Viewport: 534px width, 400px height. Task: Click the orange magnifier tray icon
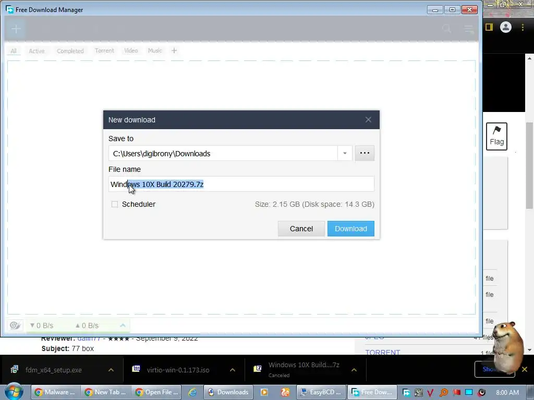click(x=444, y=393)
